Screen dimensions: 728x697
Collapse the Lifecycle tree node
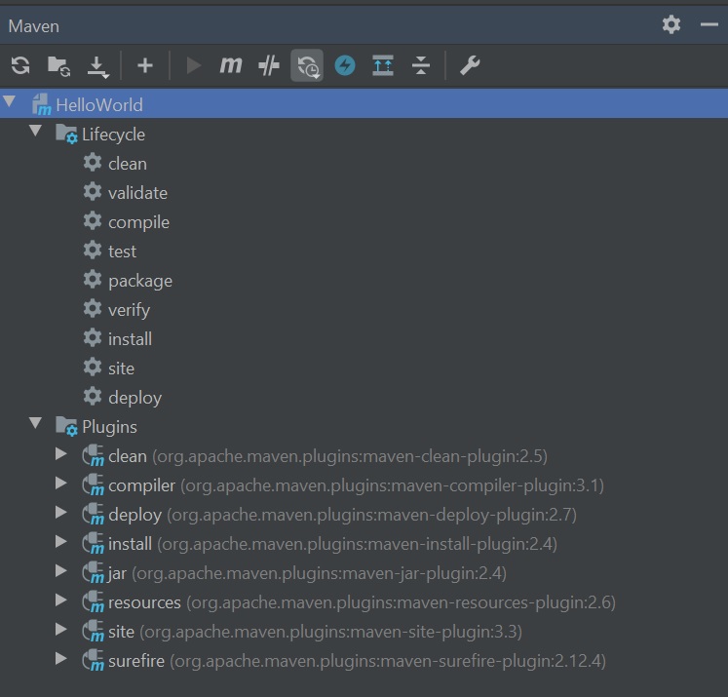[x=36, y=132]
